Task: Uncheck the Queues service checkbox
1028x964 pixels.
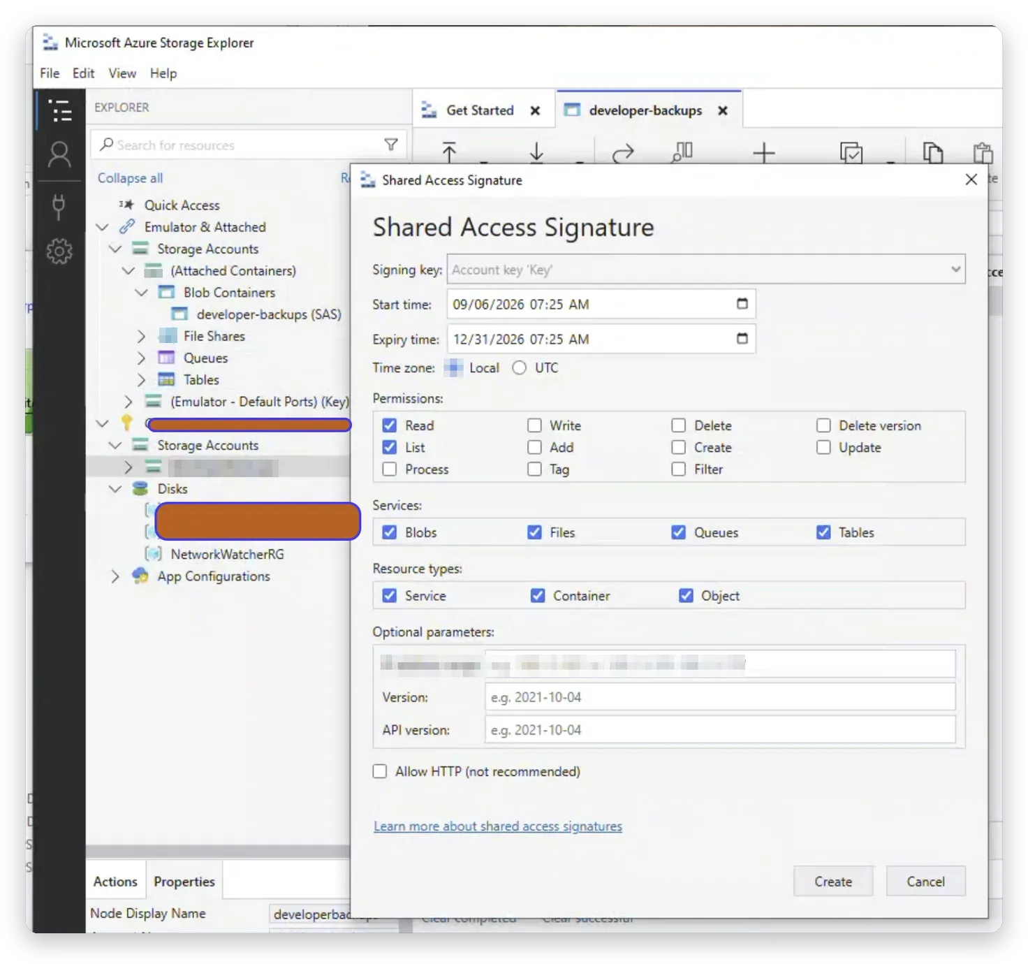Action: coord(678,532)
